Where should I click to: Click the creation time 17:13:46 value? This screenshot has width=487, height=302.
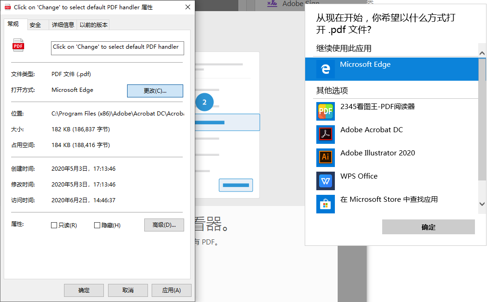[83, 169]
